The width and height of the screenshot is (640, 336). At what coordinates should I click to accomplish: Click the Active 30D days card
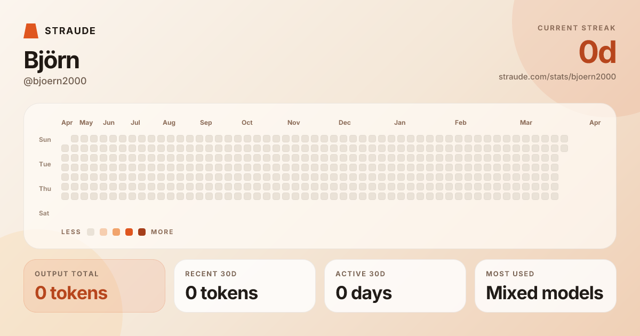pyautogui.click(x=395, y=286)
